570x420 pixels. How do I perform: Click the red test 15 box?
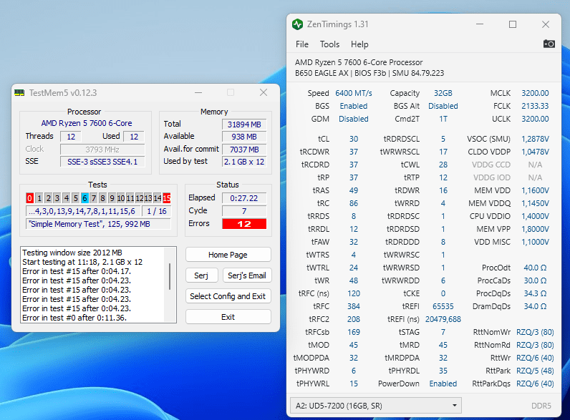(x=167, y=198)
